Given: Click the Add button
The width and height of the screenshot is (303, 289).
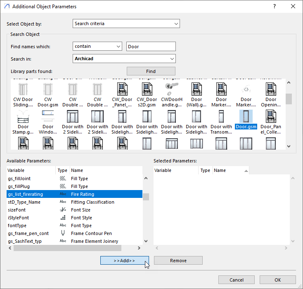Looking at the screenshot, I should (x=124, y=261).
